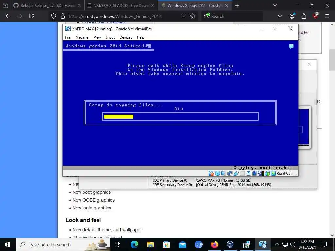The height and width of the screenshot is (251, 335).
Task: Click the '21%' progress percentage text
Action: point(179,109)
